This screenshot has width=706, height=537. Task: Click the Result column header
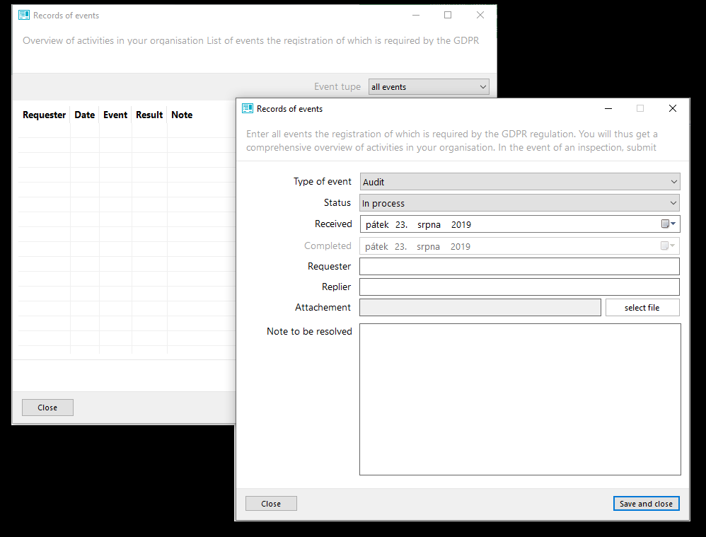[x=149, y=115]
